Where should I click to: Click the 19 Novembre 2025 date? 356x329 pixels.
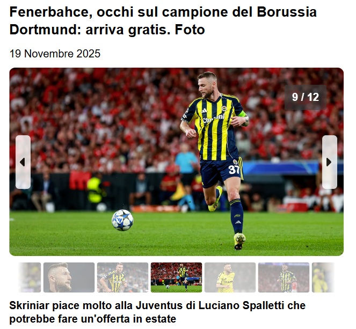(55, 54)
